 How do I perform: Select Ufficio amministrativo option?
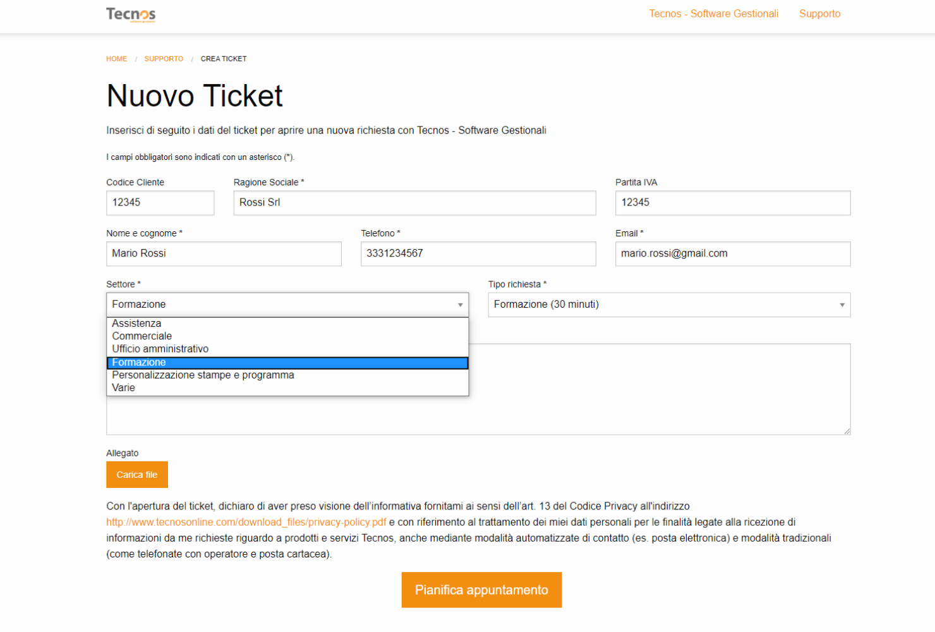287,349
